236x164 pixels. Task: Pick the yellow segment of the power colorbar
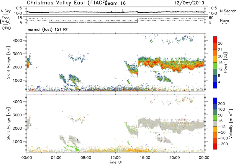pyautogui.click(x=215, y=59)
